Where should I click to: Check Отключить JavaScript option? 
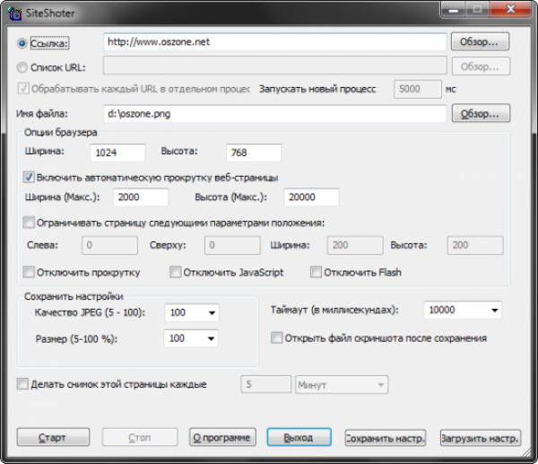(x=176, y=272)
